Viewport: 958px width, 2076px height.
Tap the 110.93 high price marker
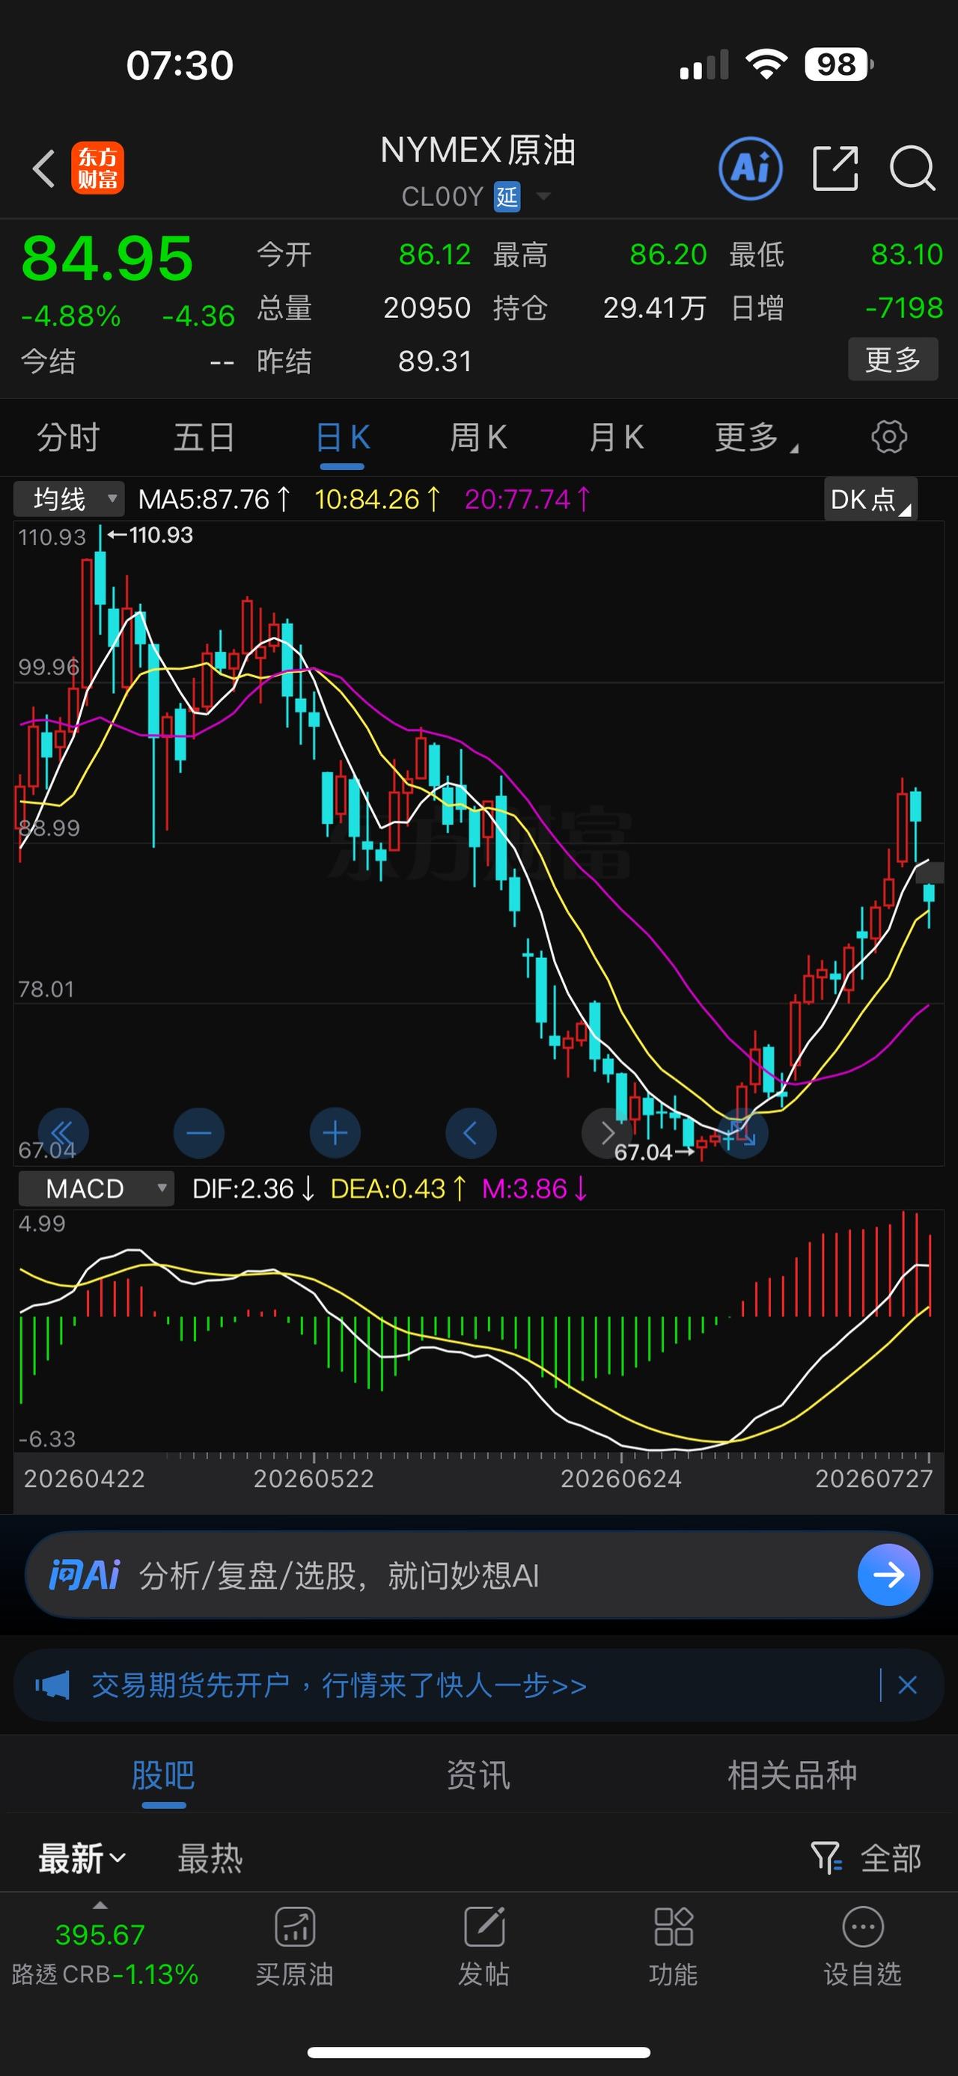(150, 535)
